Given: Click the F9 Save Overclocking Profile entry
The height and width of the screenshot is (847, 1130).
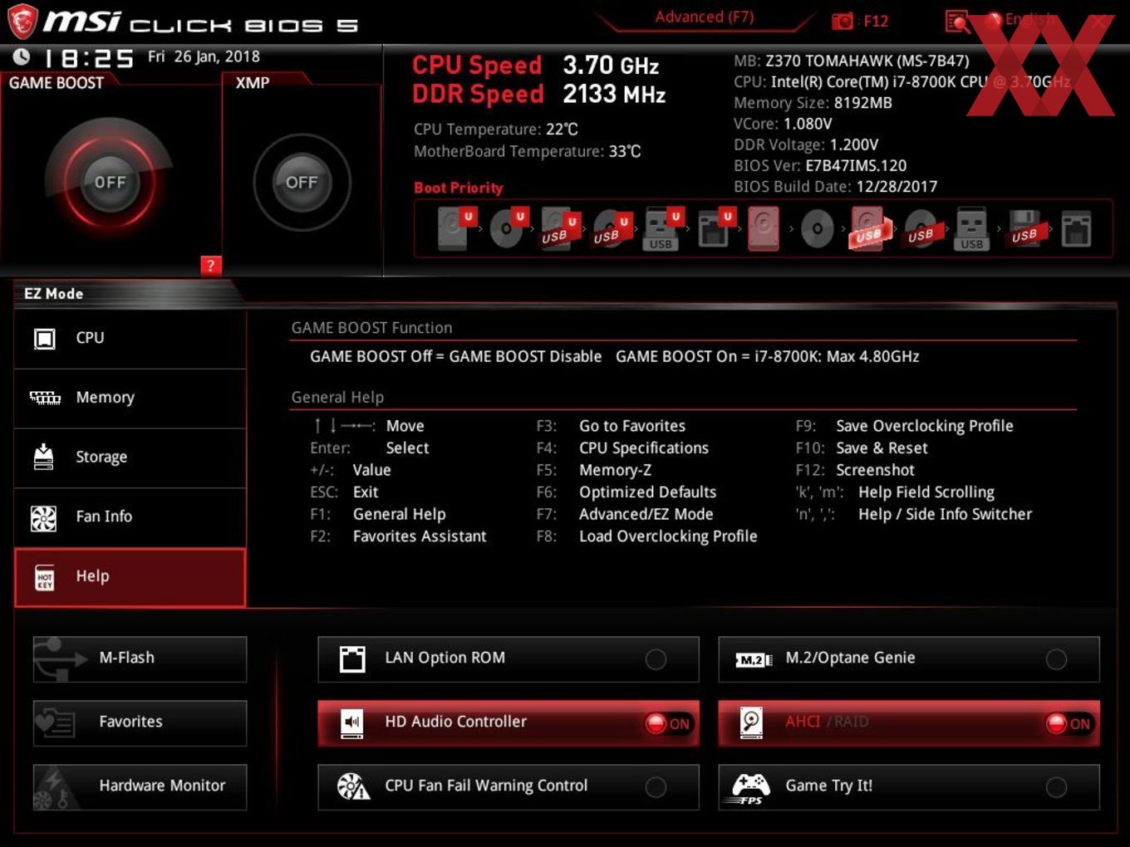Looking at the screenshot, I should click(904, 426).
